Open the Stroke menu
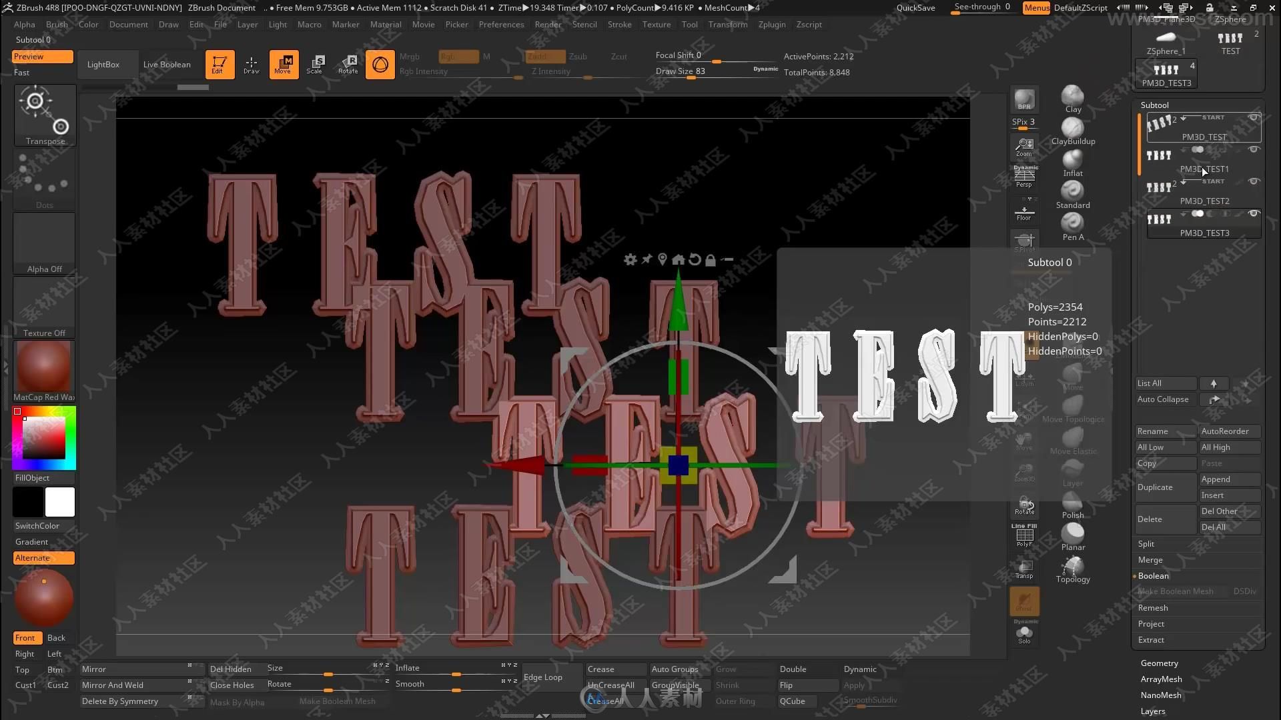The width and height of the screenshot is (1281, 720). click(619, 25)
